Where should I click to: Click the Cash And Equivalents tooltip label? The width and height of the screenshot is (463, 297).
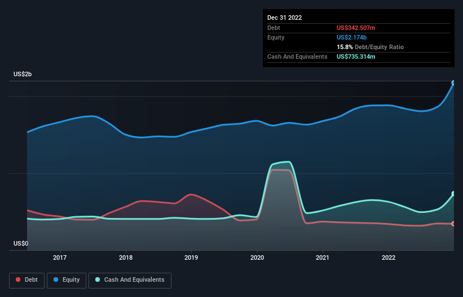297,56
